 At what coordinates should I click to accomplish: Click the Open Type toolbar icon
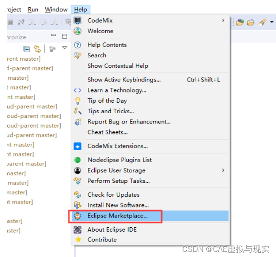[240, 22]
